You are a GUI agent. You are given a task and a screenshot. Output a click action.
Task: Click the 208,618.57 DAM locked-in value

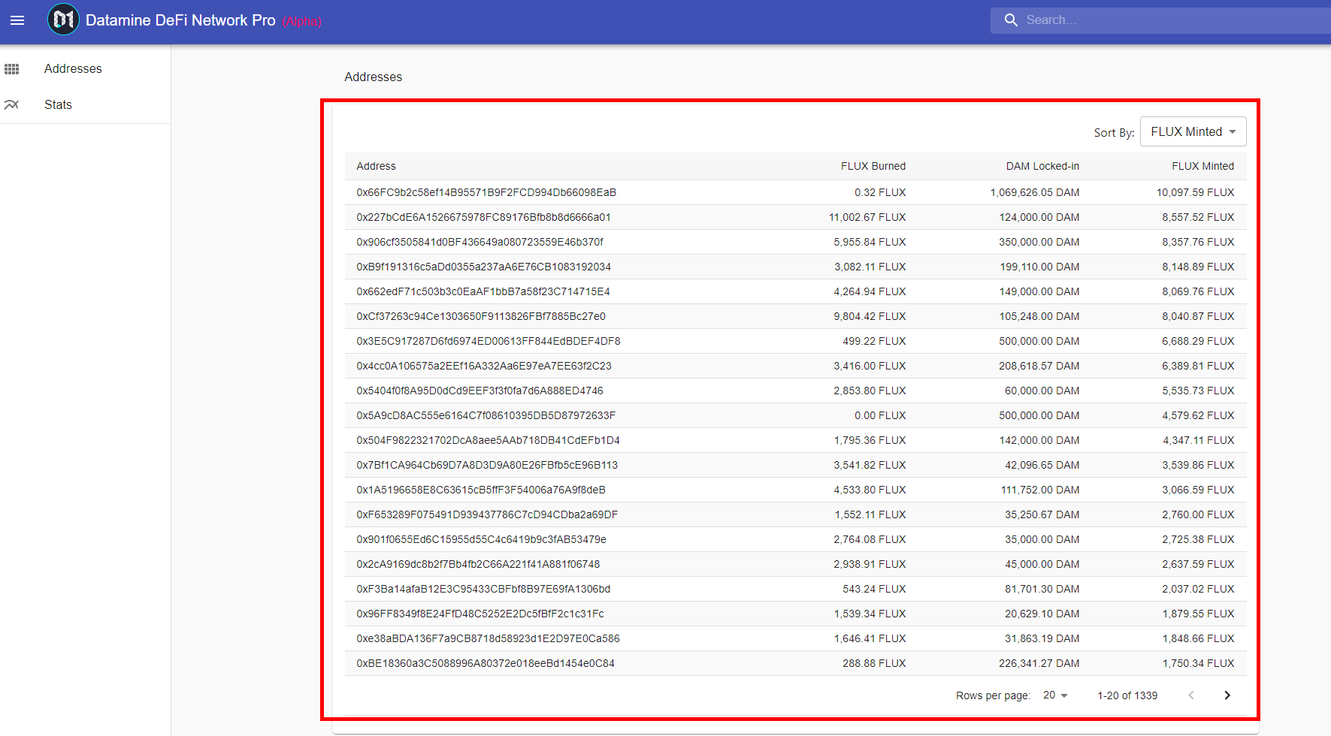point(1039,366)
